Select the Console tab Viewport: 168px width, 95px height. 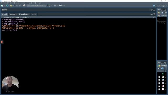coord(5,14)
